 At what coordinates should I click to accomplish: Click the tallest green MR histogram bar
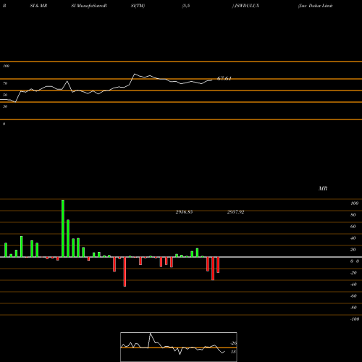pyautogui.click(x=63, y=228)
